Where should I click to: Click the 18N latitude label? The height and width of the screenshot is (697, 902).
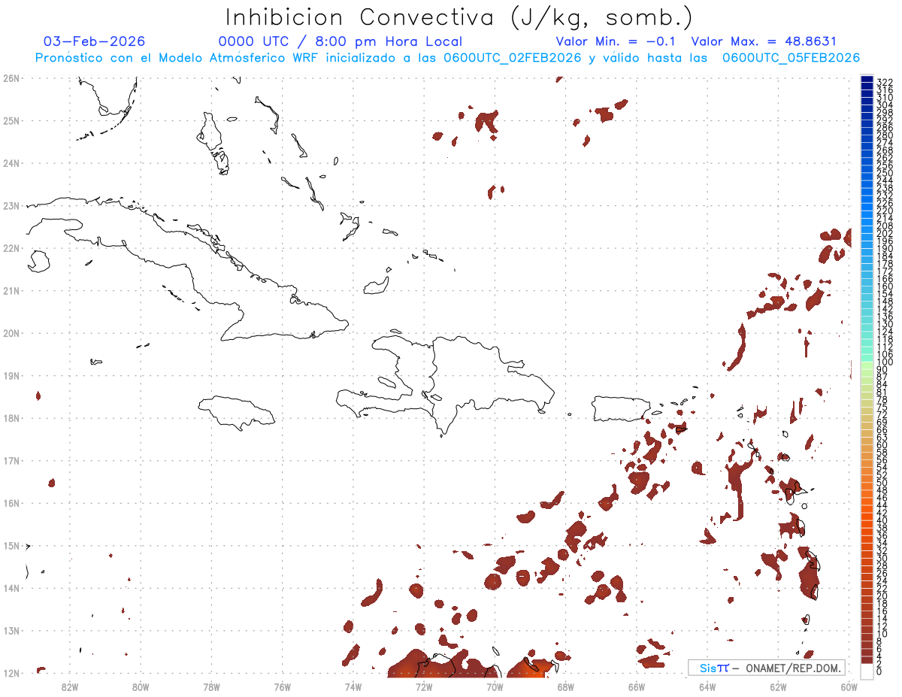click(x=11, y=417)
